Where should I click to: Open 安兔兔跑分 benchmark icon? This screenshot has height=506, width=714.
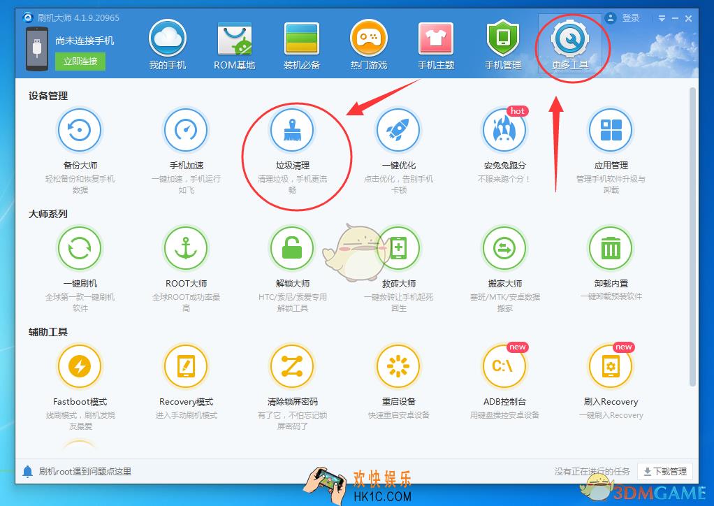[x=504, y=130]
